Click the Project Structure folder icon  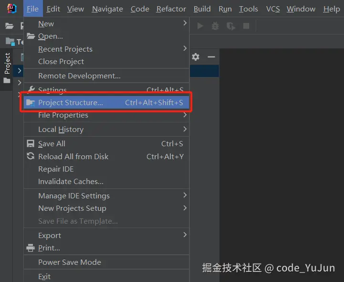[31, 103]
